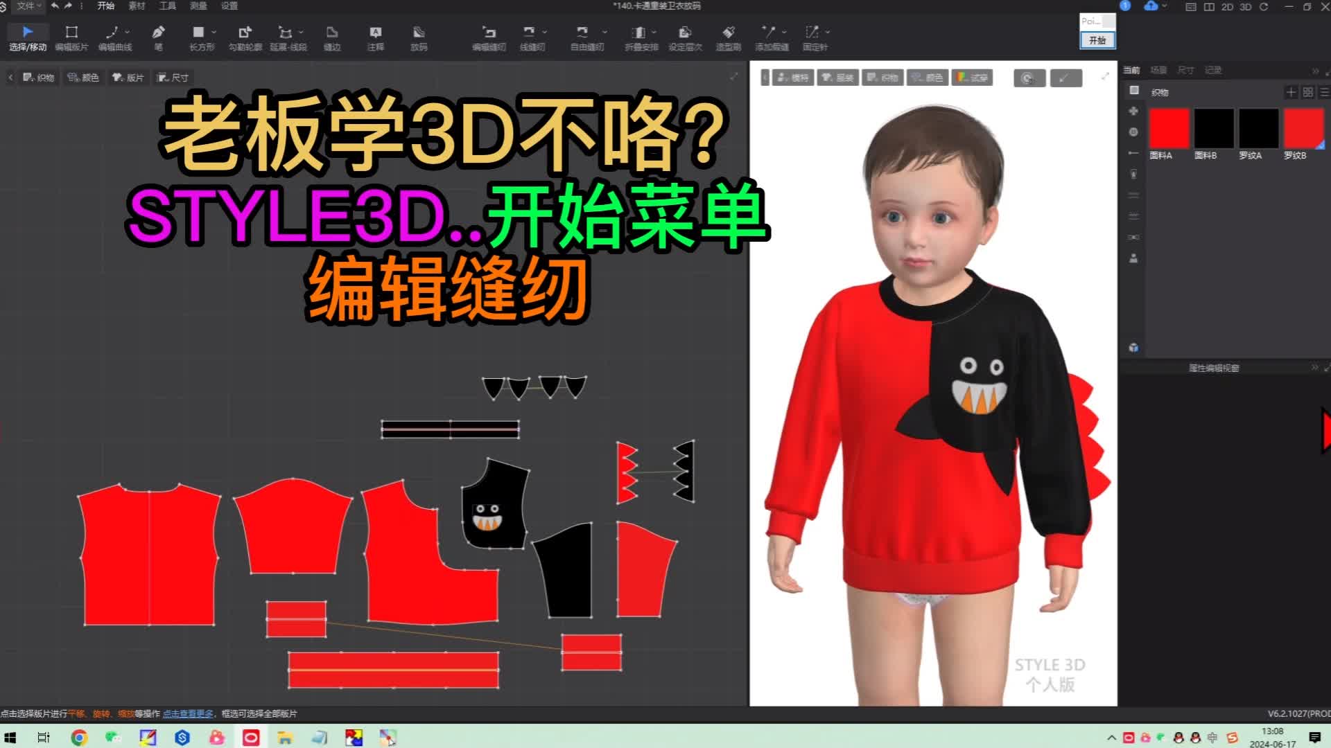Open the 测量 menu tab
The image size is (1331, 748).
[198, 6]
